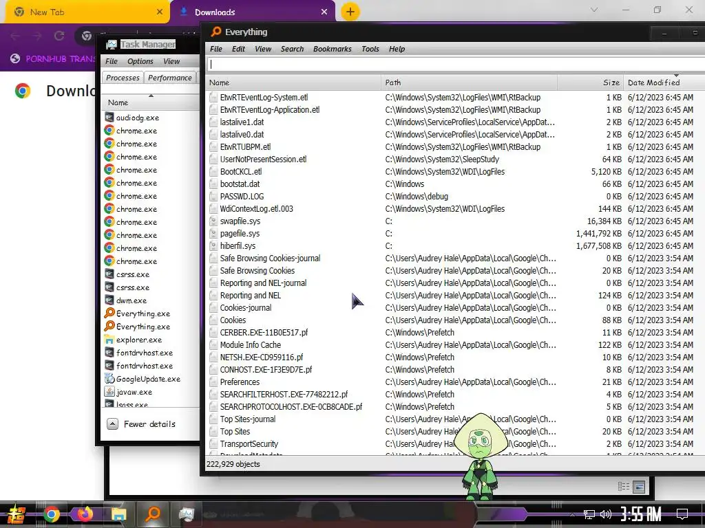Select the CERBER.EXE-11B0E517.pf file icon
The image size is (705, 528).
coord(213,332)
